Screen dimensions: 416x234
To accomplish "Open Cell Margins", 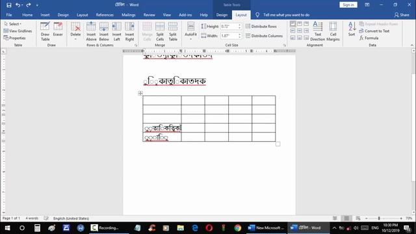I will (x=333, y=31).
